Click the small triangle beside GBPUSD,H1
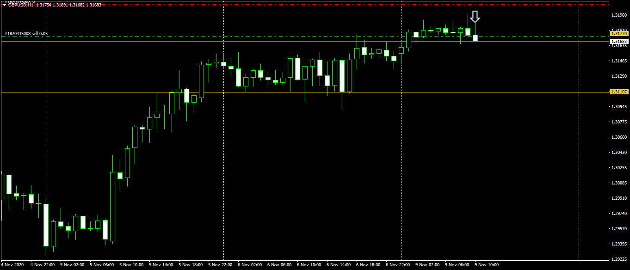 (x=4, y=5)
